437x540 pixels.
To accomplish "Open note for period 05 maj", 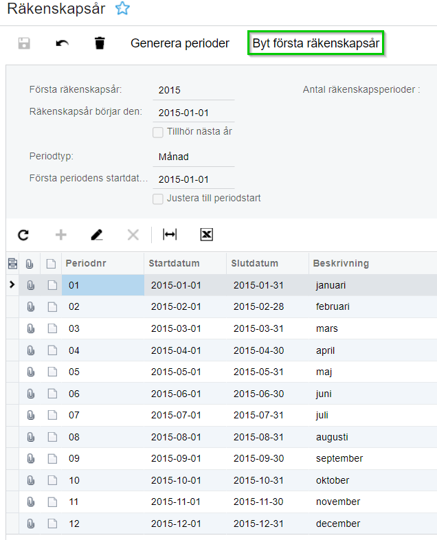I will tap(52, 372).
